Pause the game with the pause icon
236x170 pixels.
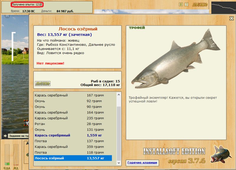pyautogui.click(x=181, y=4)
